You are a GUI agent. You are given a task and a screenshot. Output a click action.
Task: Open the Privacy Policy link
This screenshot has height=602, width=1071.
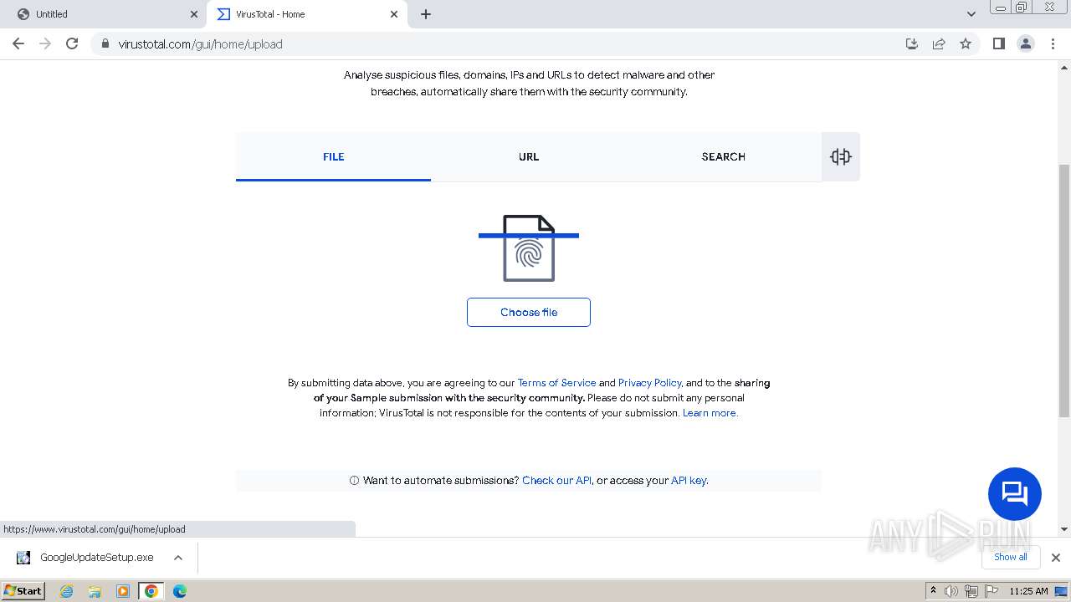(649, 383)
